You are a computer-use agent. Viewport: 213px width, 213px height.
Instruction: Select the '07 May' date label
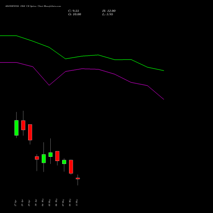[63, 202]
